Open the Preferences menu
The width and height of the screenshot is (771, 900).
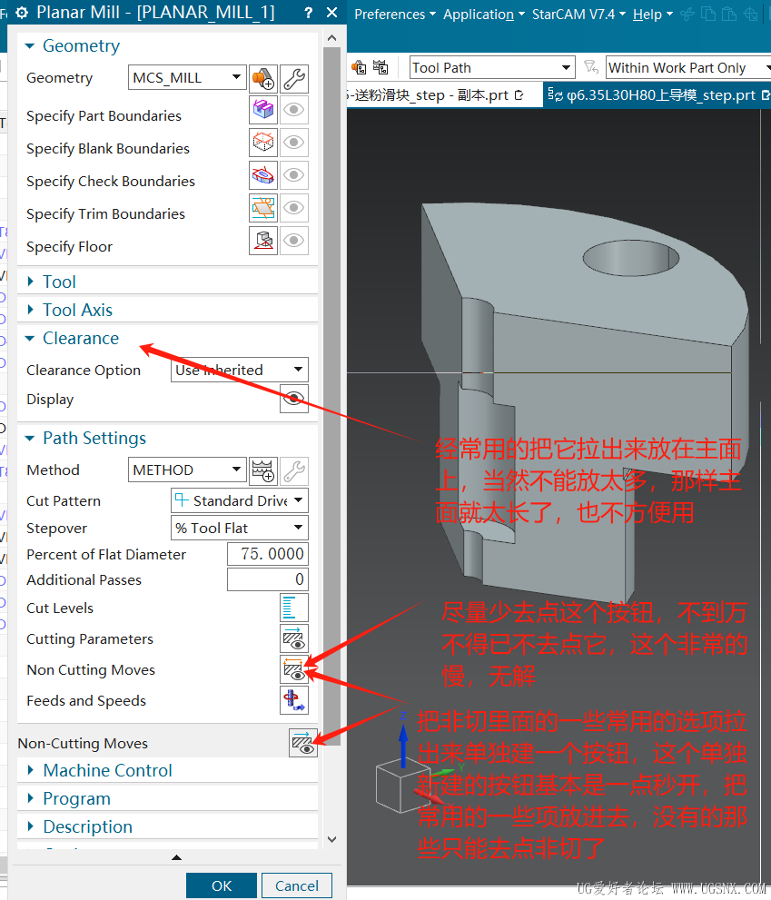(394, 15)
